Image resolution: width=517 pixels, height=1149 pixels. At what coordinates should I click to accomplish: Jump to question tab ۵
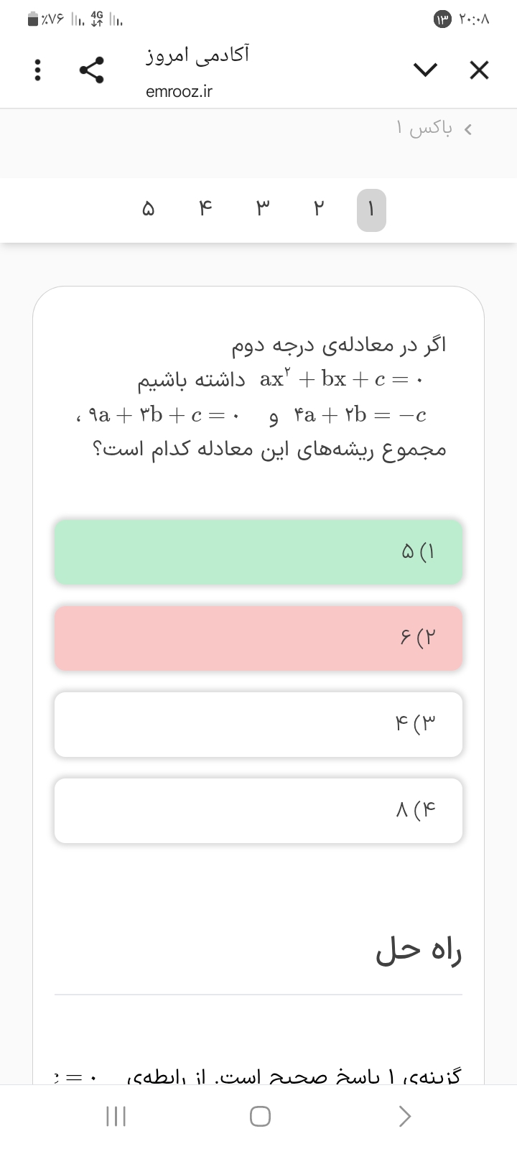coord(149,210)
